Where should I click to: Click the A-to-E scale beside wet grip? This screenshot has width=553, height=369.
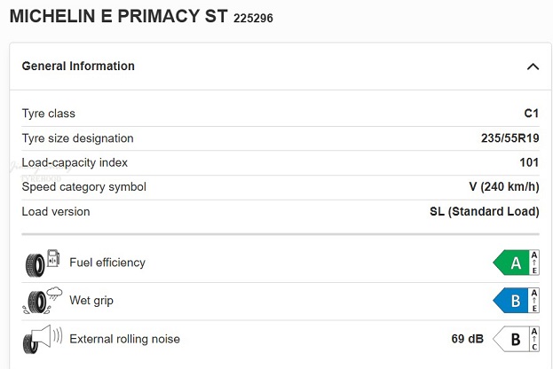534,301
